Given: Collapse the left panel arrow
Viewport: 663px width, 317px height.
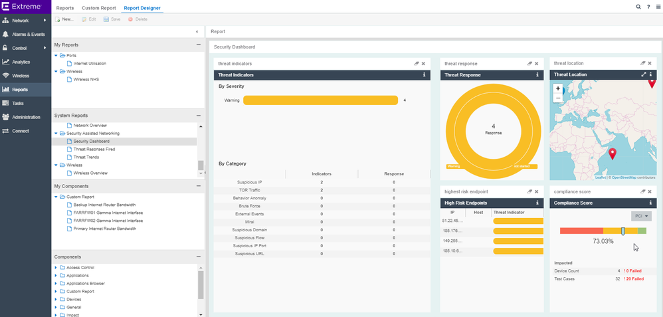Looking at the screenshot, I should (x=197, y=32).
